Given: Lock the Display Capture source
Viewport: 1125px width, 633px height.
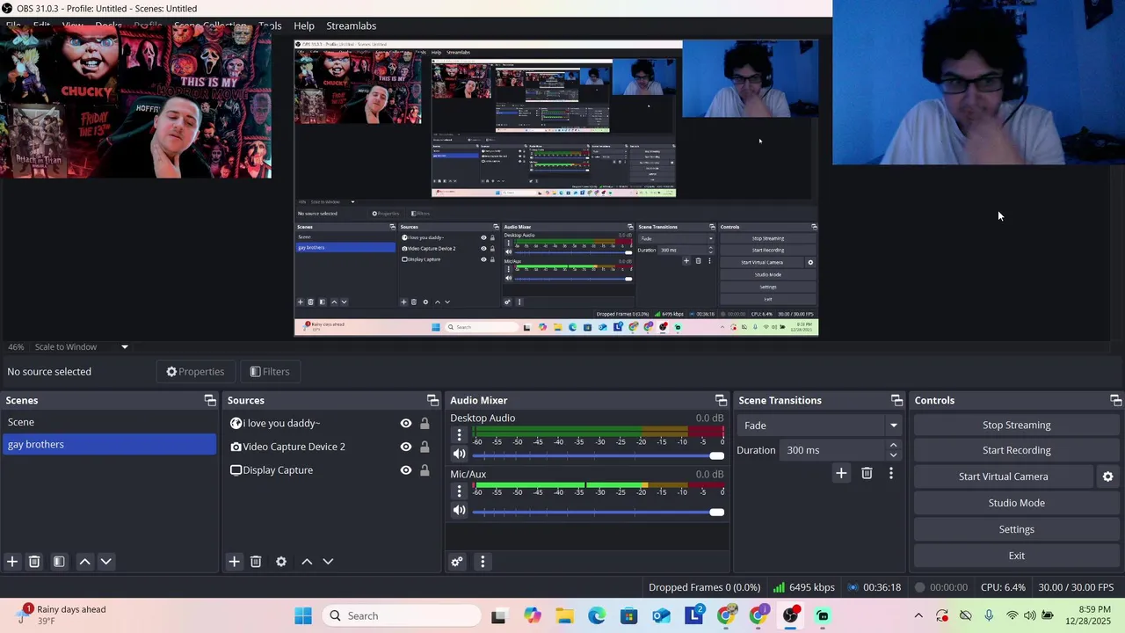Looking at the screenshot, I should point(425,470).
